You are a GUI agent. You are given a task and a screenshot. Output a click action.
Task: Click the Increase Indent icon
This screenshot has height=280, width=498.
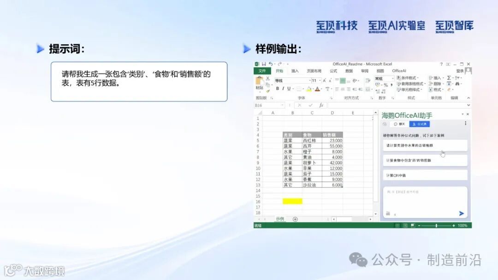pyautogui.click(x=361, y=89)
